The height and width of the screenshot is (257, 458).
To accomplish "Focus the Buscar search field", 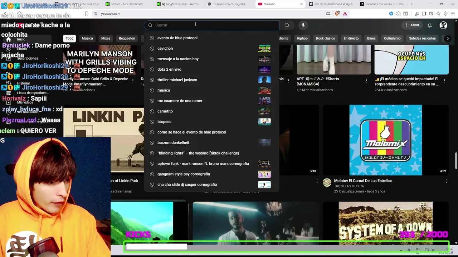I will (212, 25).
